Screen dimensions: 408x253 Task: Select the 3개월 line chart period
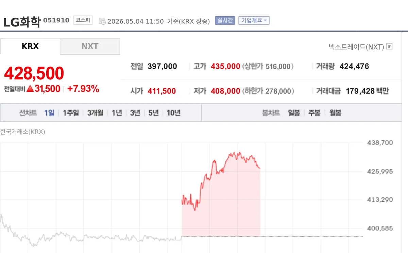coord(95,113)
